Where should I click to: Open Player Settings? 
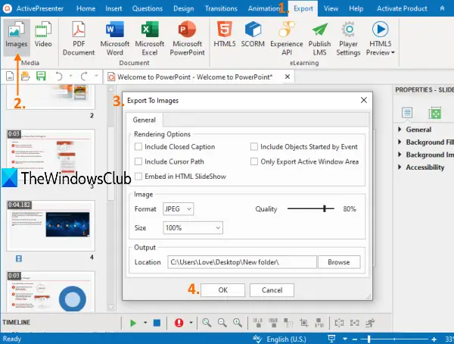pos(348,39)
